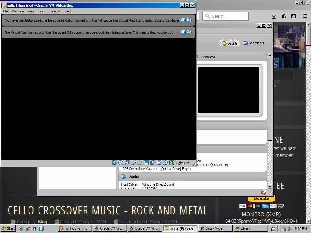The image size is (311, 233).
Task: Open the Start menu
Action: click(8, 228)
